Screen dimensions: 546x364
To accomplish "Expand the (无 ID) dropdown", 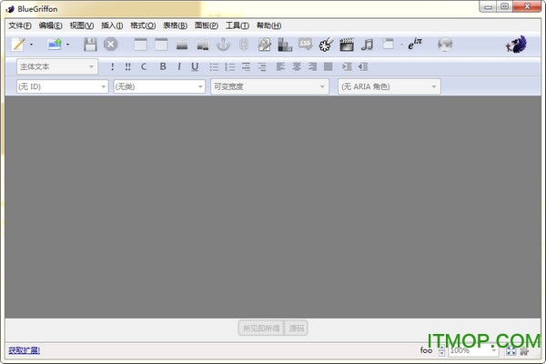I will 62,86.
